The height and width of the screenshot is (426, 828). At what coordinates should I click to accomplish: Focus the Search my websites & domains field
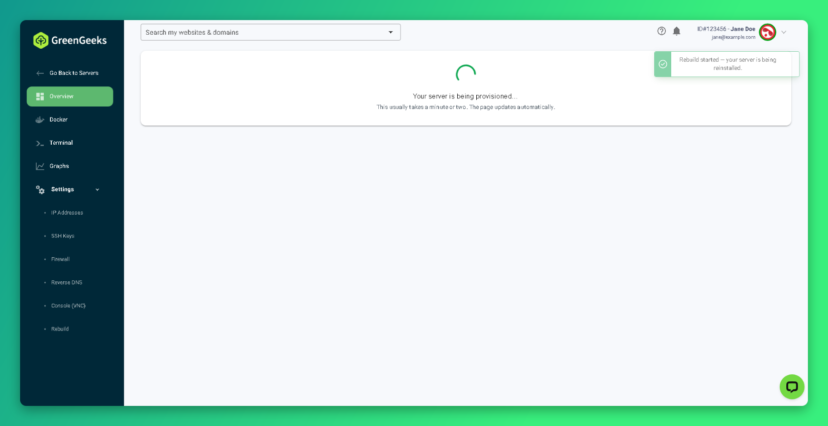[x=270, y=32]
